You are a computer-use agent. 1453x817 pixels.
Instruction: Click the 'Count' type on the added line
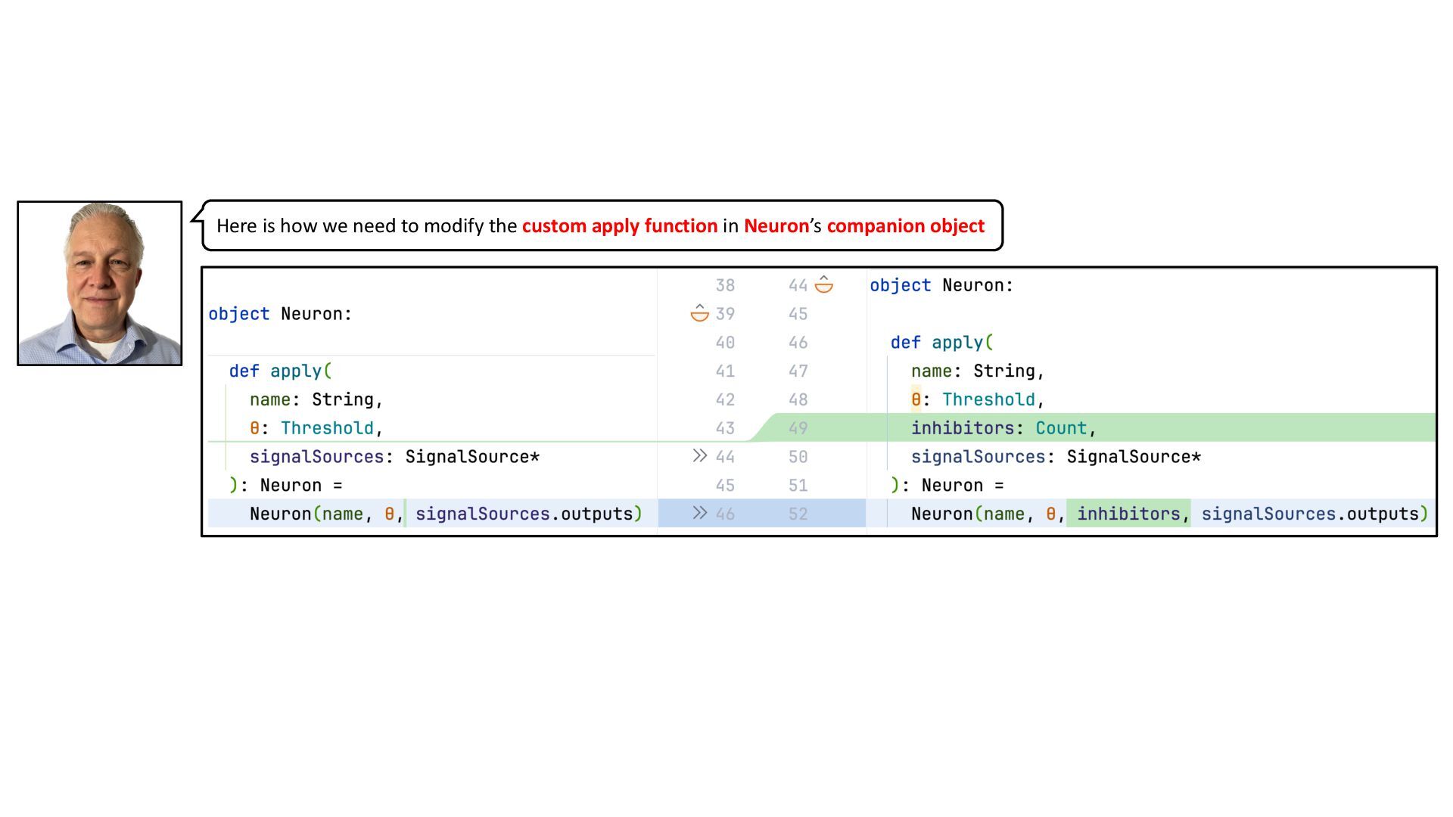(1061, 428)
